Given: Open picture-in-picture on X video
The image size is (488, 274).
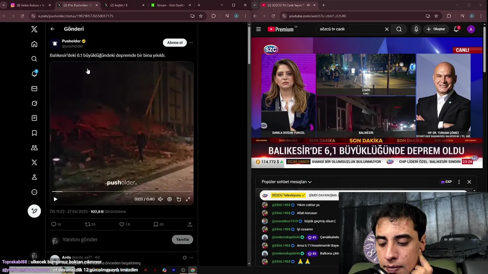Looking at the screenshot, I should [x=179, y=199].
